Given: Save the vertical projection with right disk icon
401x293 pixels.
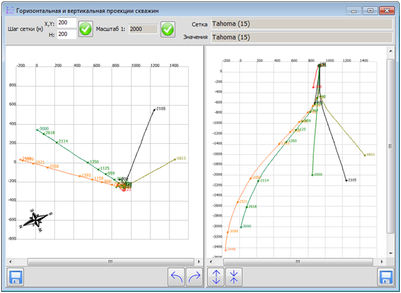Looking at the screenshot, I should click(386, 277).
